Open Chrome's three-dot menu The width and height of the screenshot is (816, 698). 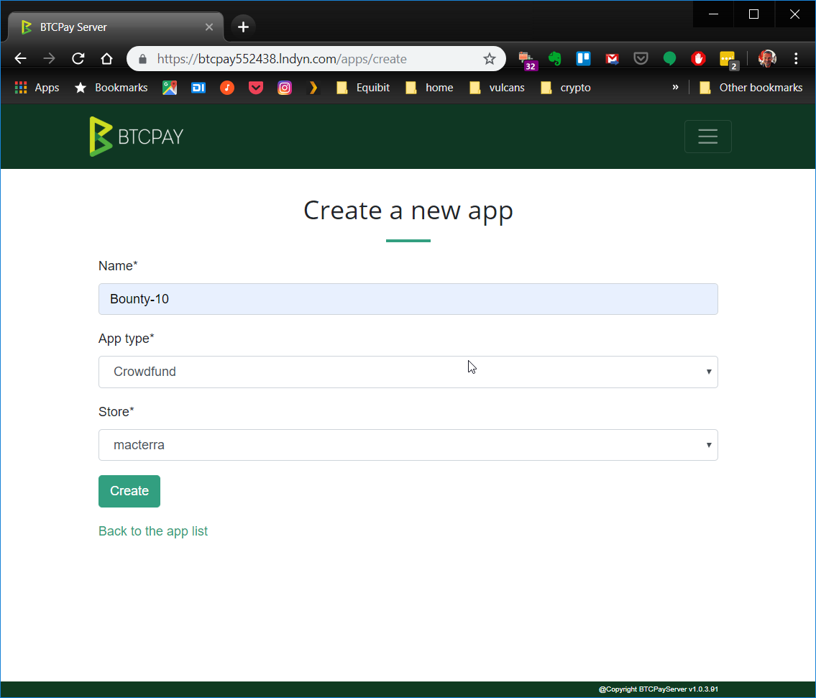[796, 58]
